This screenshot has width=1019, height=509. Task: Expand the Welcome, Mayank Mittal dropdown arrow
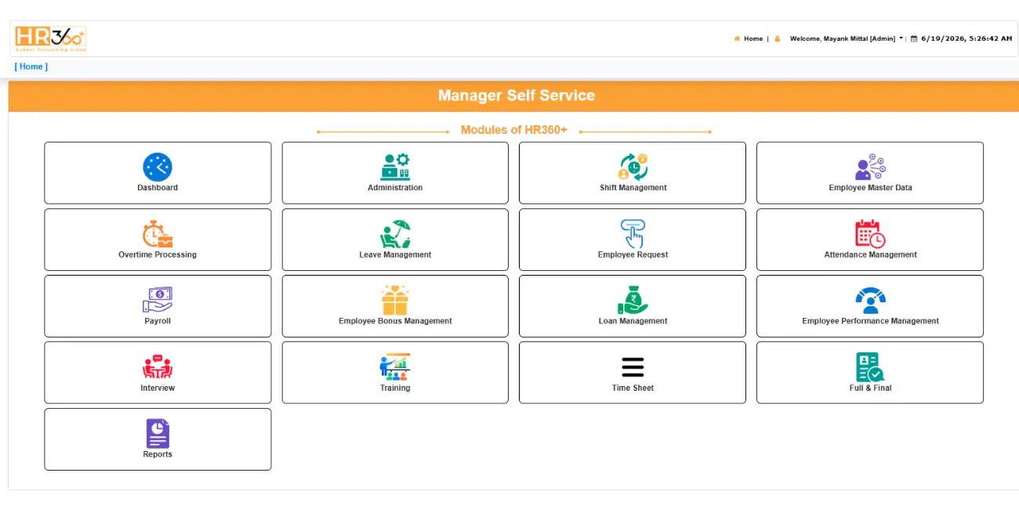[x=901, y=38]
